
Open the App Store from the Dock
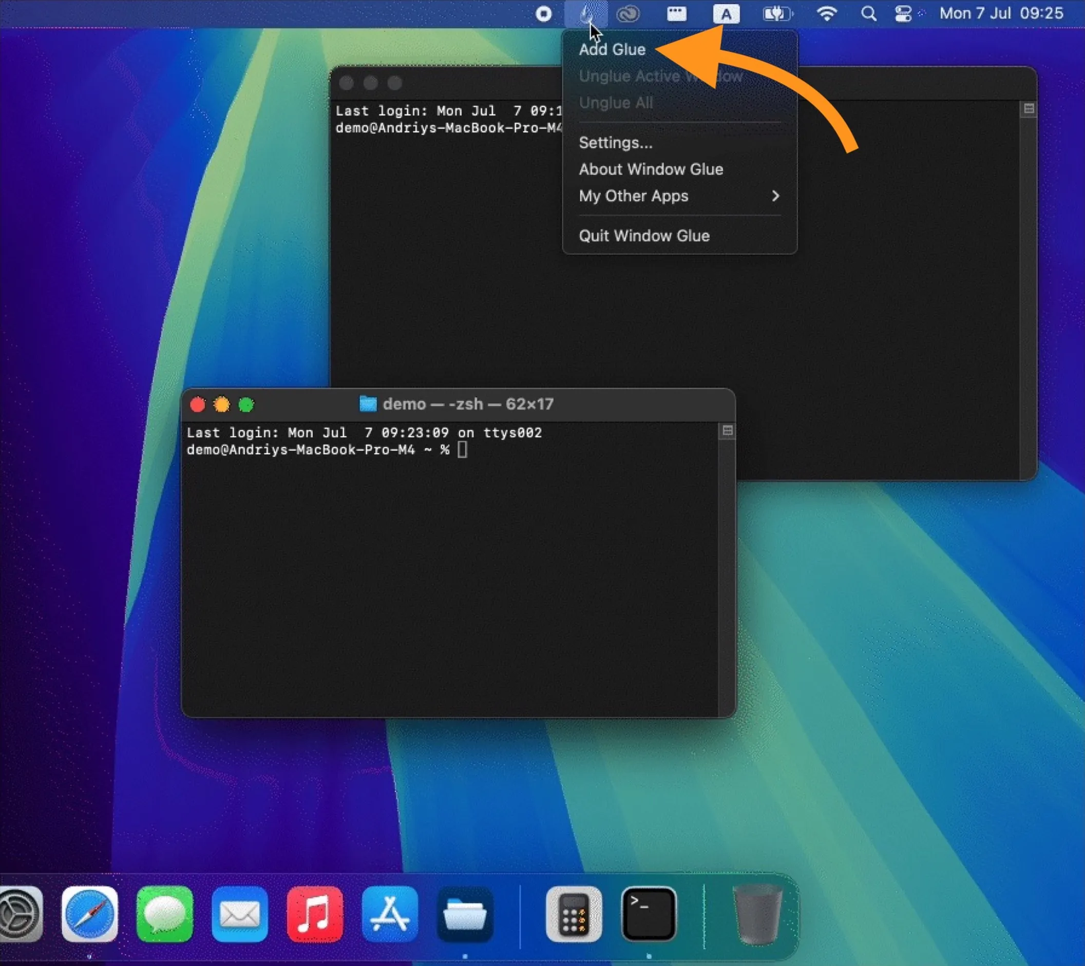(390, 916)
